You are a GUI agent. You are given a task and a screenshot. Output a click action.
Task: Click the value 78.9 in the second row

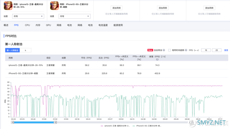tap(139, 73)
